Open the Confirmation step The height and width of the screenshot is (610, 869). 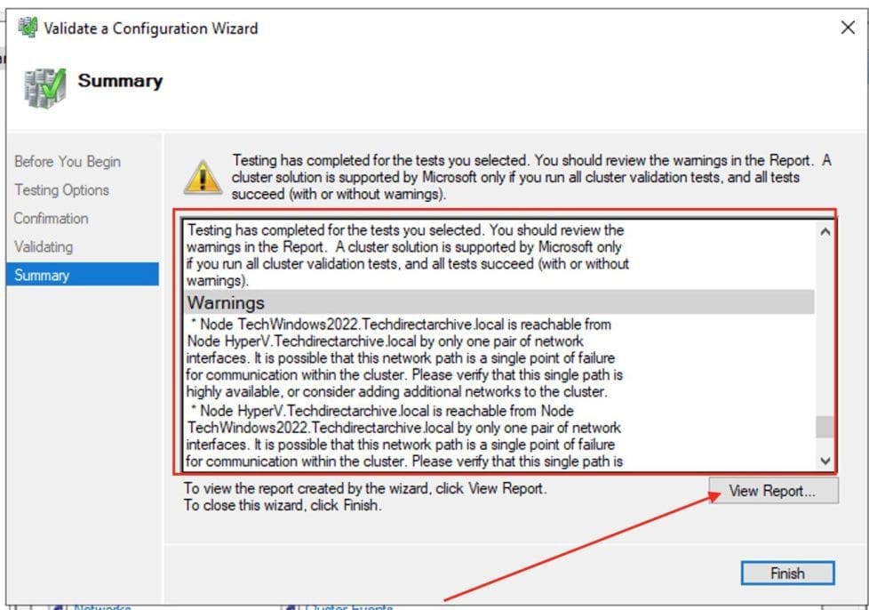(x=51, y=219)
